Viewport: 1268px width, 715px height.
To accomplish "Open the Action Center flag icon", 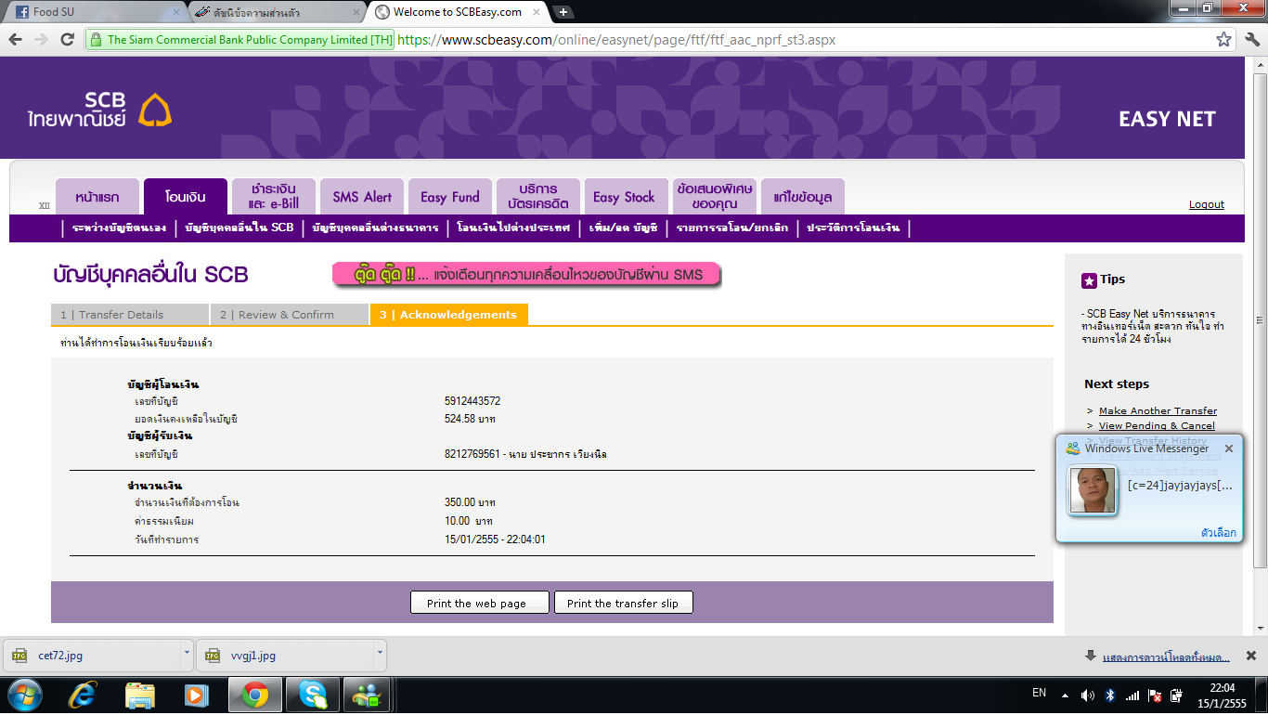I will 1155,695.
